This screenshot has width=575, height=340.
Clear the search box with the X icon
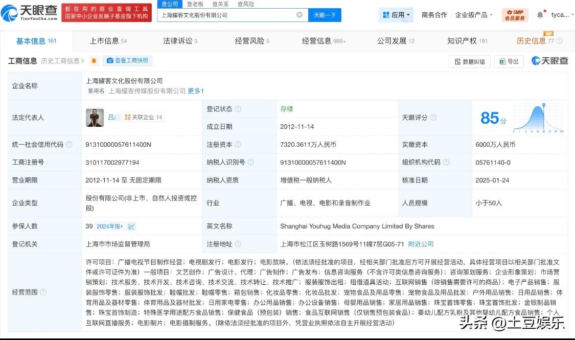coord(300,15)
